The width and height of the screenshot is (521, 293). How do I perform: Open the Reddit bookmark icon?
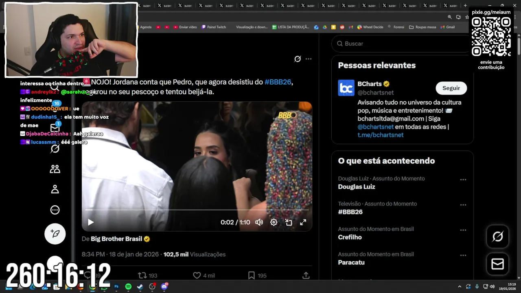pos(342,27)
